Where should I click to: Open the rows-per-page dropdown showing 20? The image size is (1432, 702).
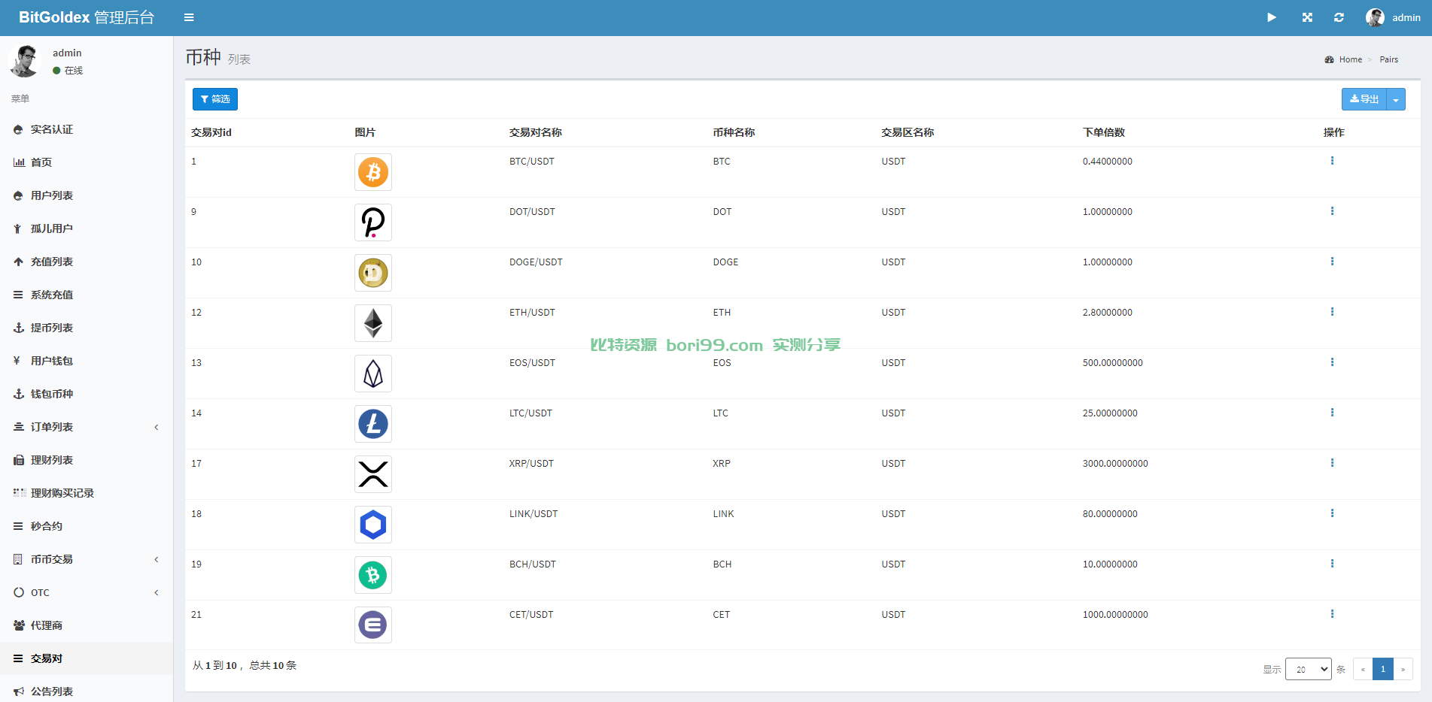coord(1309,669)
